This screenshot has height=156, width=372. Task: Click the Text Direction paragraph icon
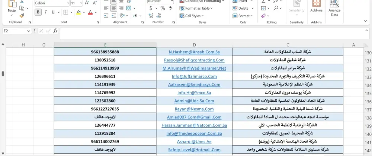point(135,16)
